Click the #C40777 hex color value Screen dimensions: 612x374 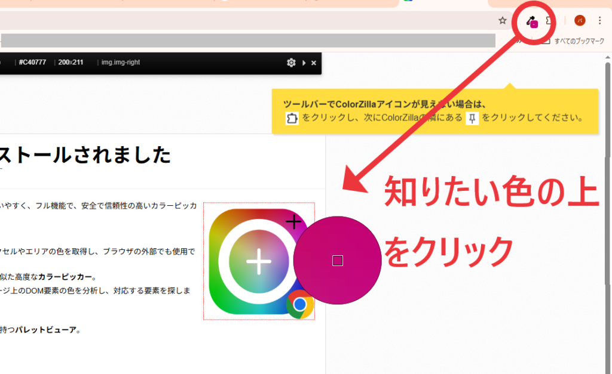point(32,62)
